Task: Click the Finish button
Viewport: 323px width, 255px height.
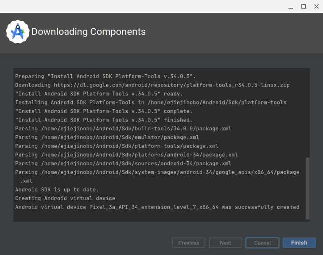Action: point(299,243)
